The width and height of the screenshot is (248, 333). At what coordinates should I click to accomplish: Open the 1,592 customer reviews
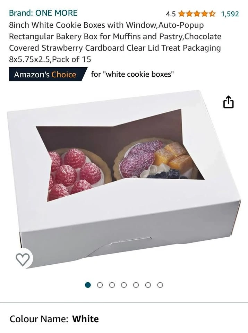(230, 14)
